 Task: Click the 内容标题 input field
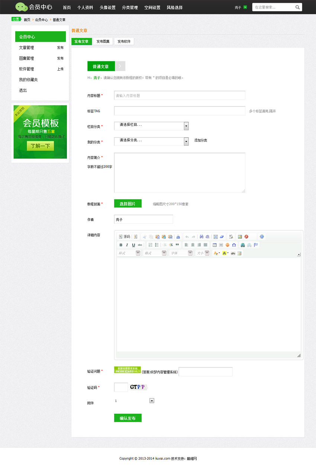(x=180, y=96)
